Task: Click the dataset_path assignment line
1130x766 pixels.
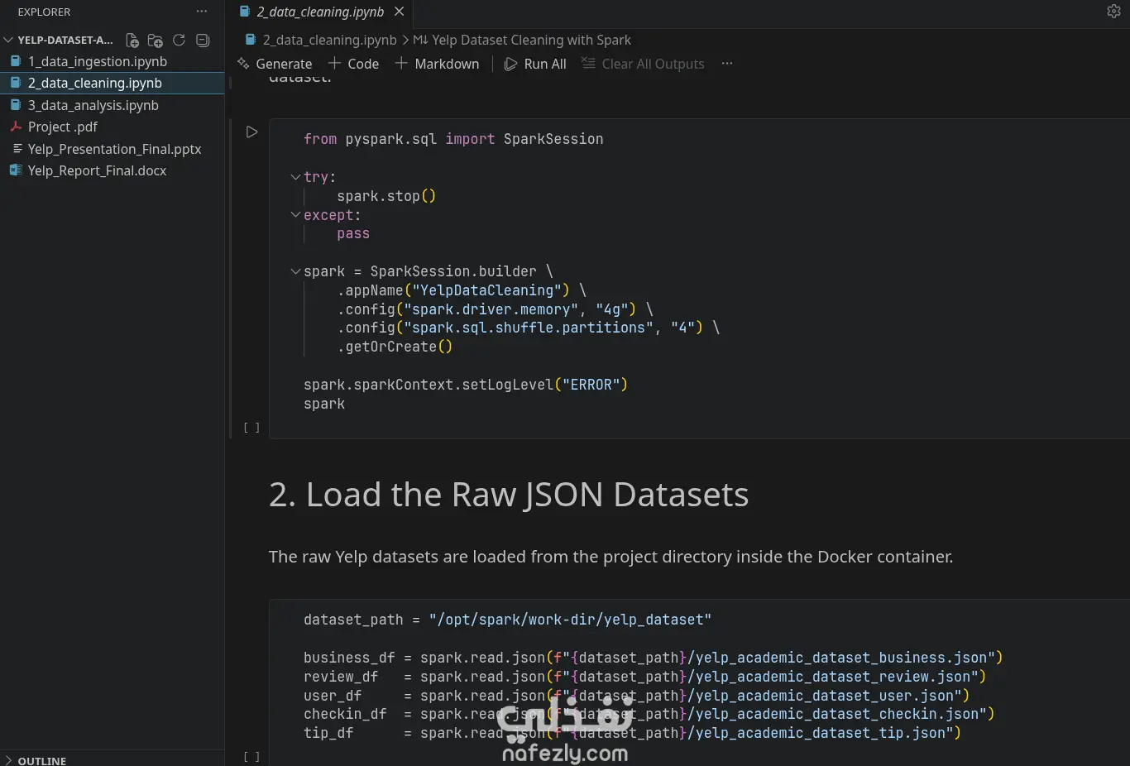Action: click(507, 620)
